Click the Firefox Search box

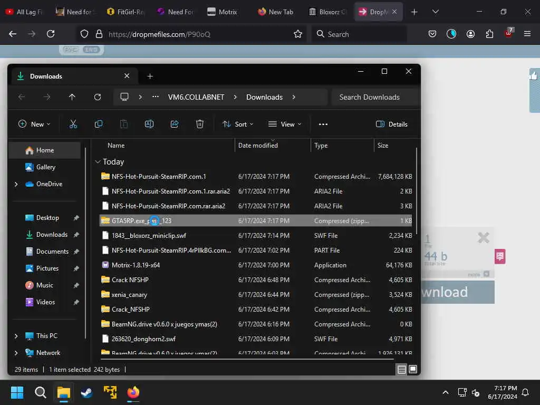359,34
